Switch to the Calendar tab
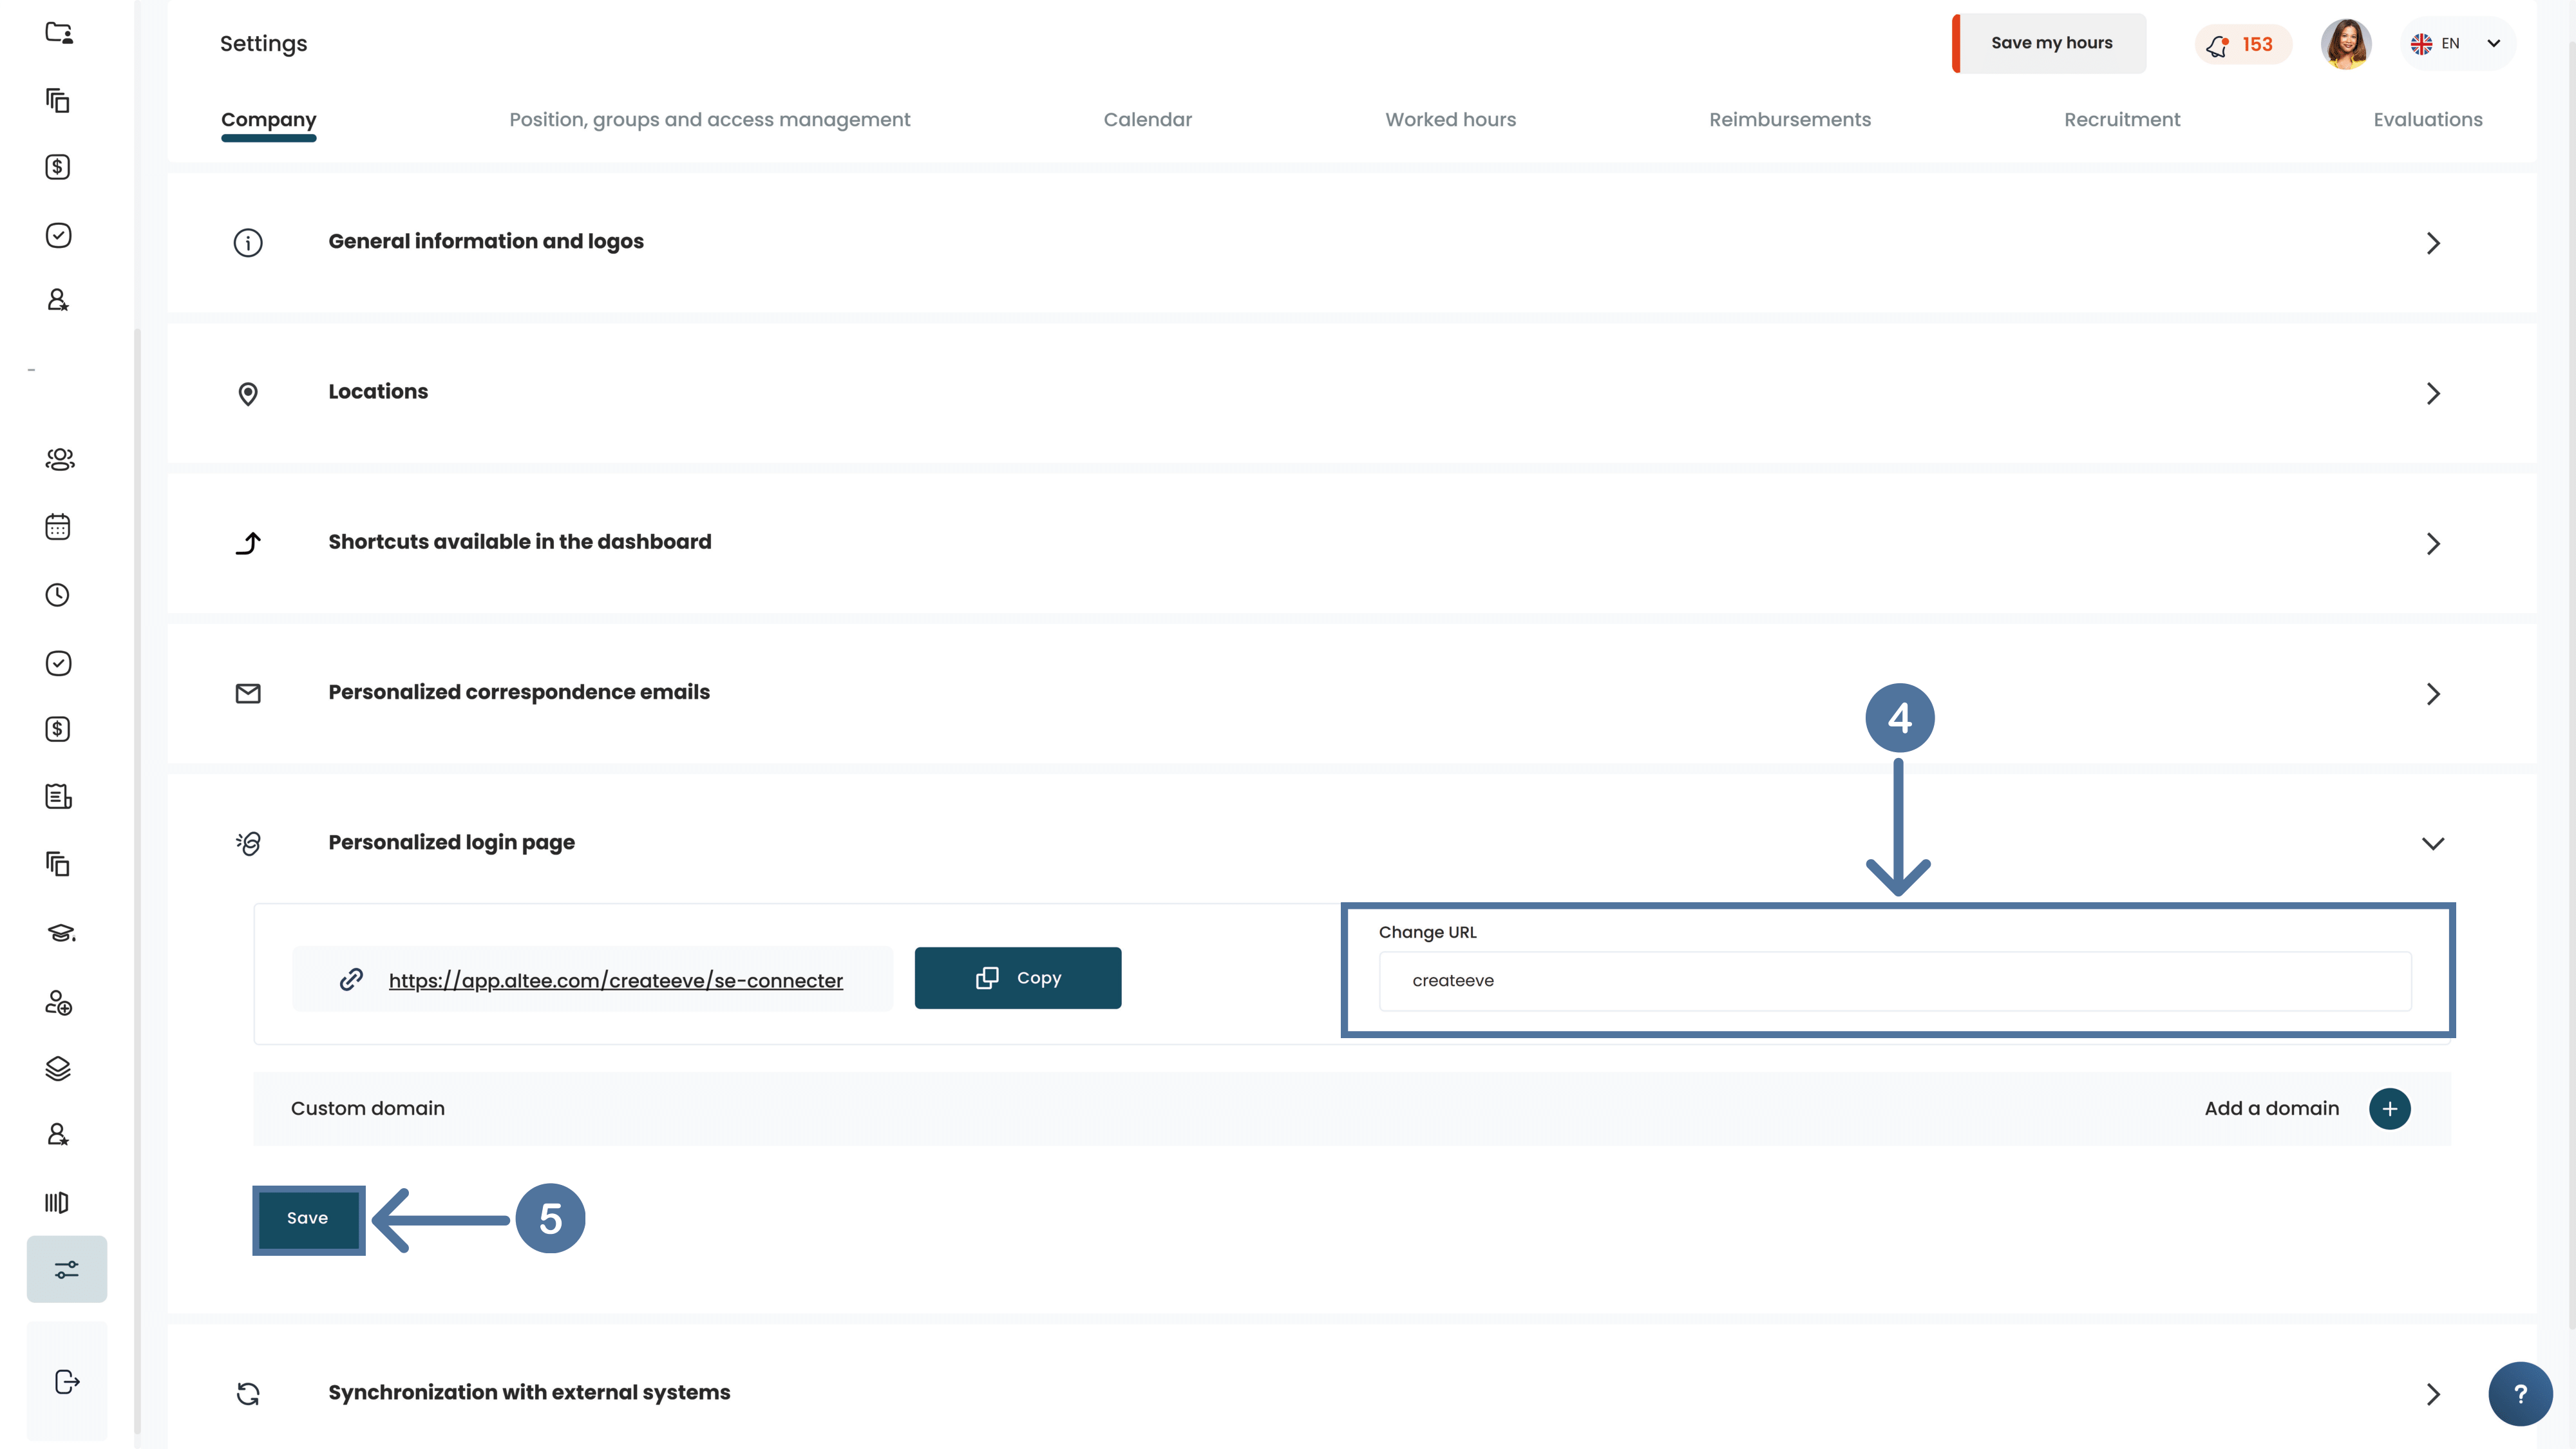The image size is (2576, 1449). pyautogui.click(x=1148, y=120)
